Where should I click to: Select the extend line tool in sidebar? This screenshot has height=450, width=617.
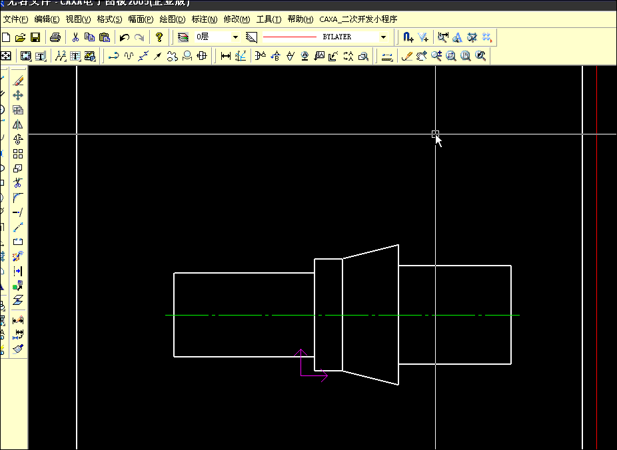[18, 212]
